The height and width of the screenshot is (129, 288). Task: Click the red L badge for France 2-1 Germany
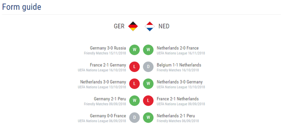[134, 67]
